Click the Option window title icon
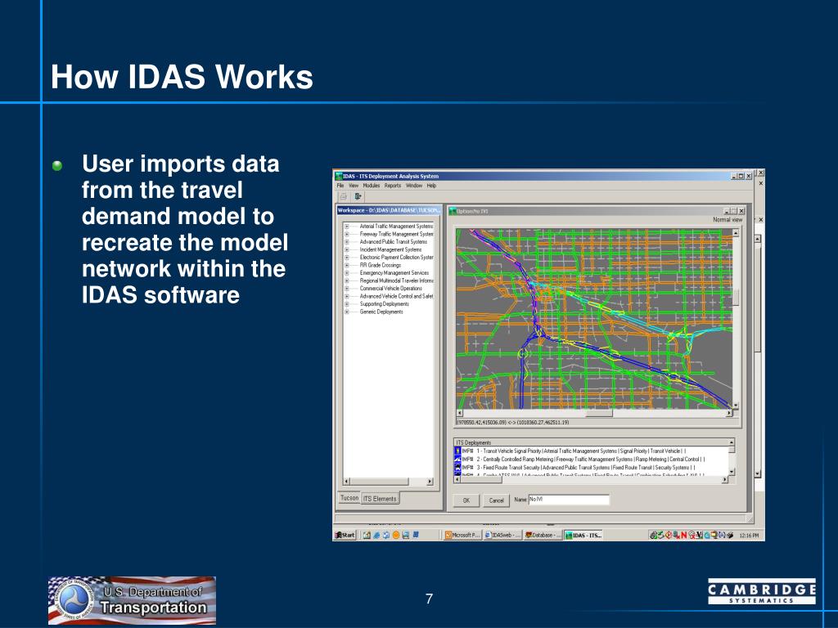This screenshot has height=628, width=838. pyautogui.click(x=453, y=211)
